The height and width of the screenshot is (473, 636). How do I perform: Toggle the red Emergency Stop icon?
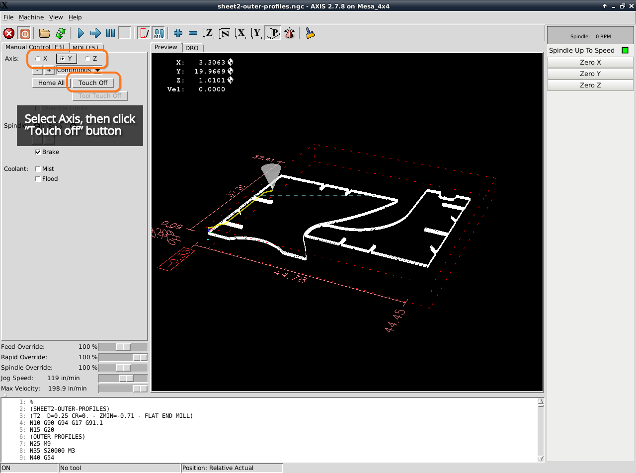pyautogui.click(x=8, y=33)
